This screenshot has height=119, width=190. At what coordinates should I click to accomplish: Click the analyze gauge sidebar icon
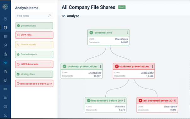pyautogui.click(x=5, y=63)
